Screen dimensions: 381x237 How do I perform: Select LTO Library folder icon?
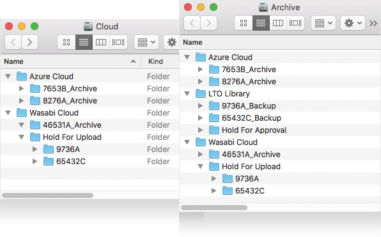click(201, 93)
